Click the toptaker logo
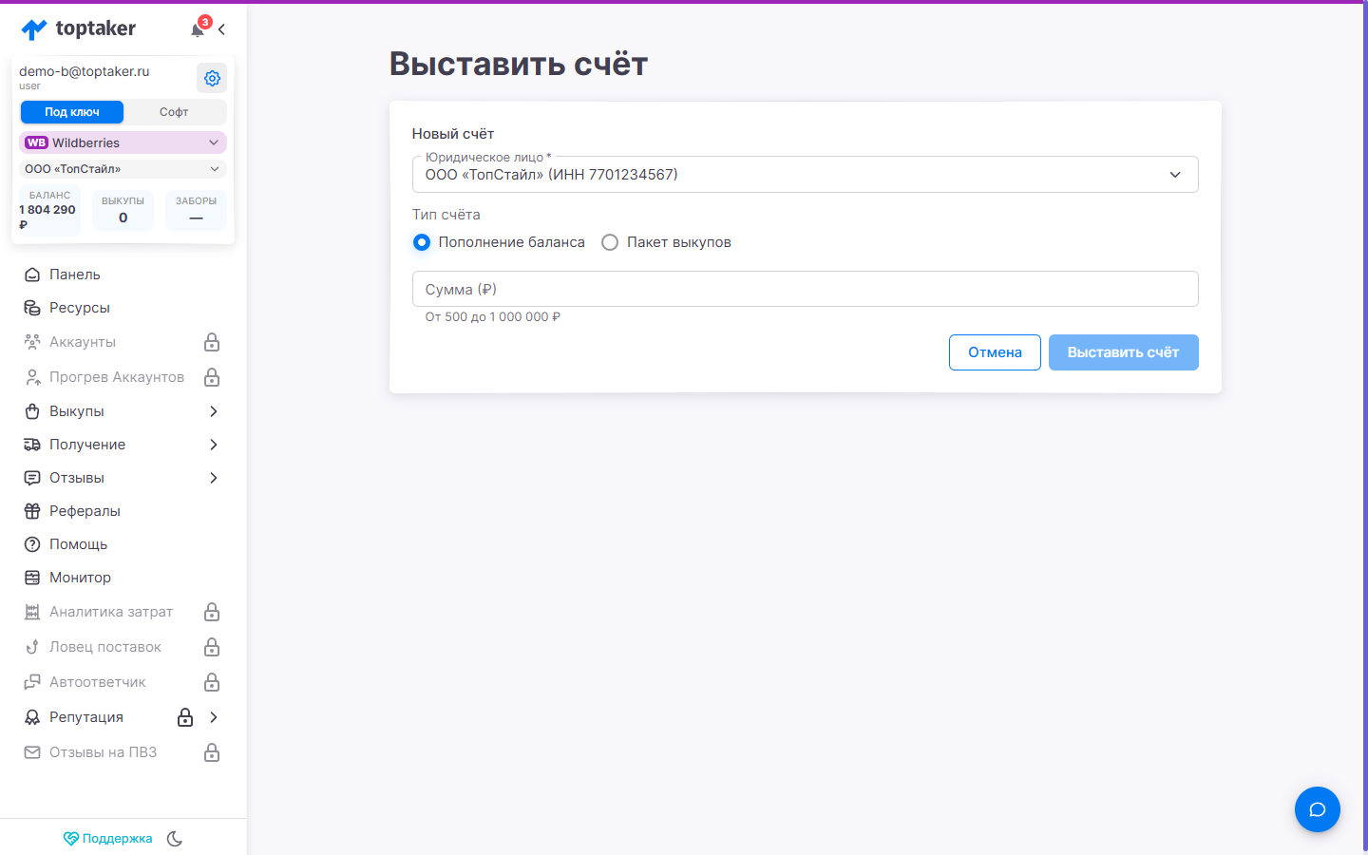 [78, 29]
